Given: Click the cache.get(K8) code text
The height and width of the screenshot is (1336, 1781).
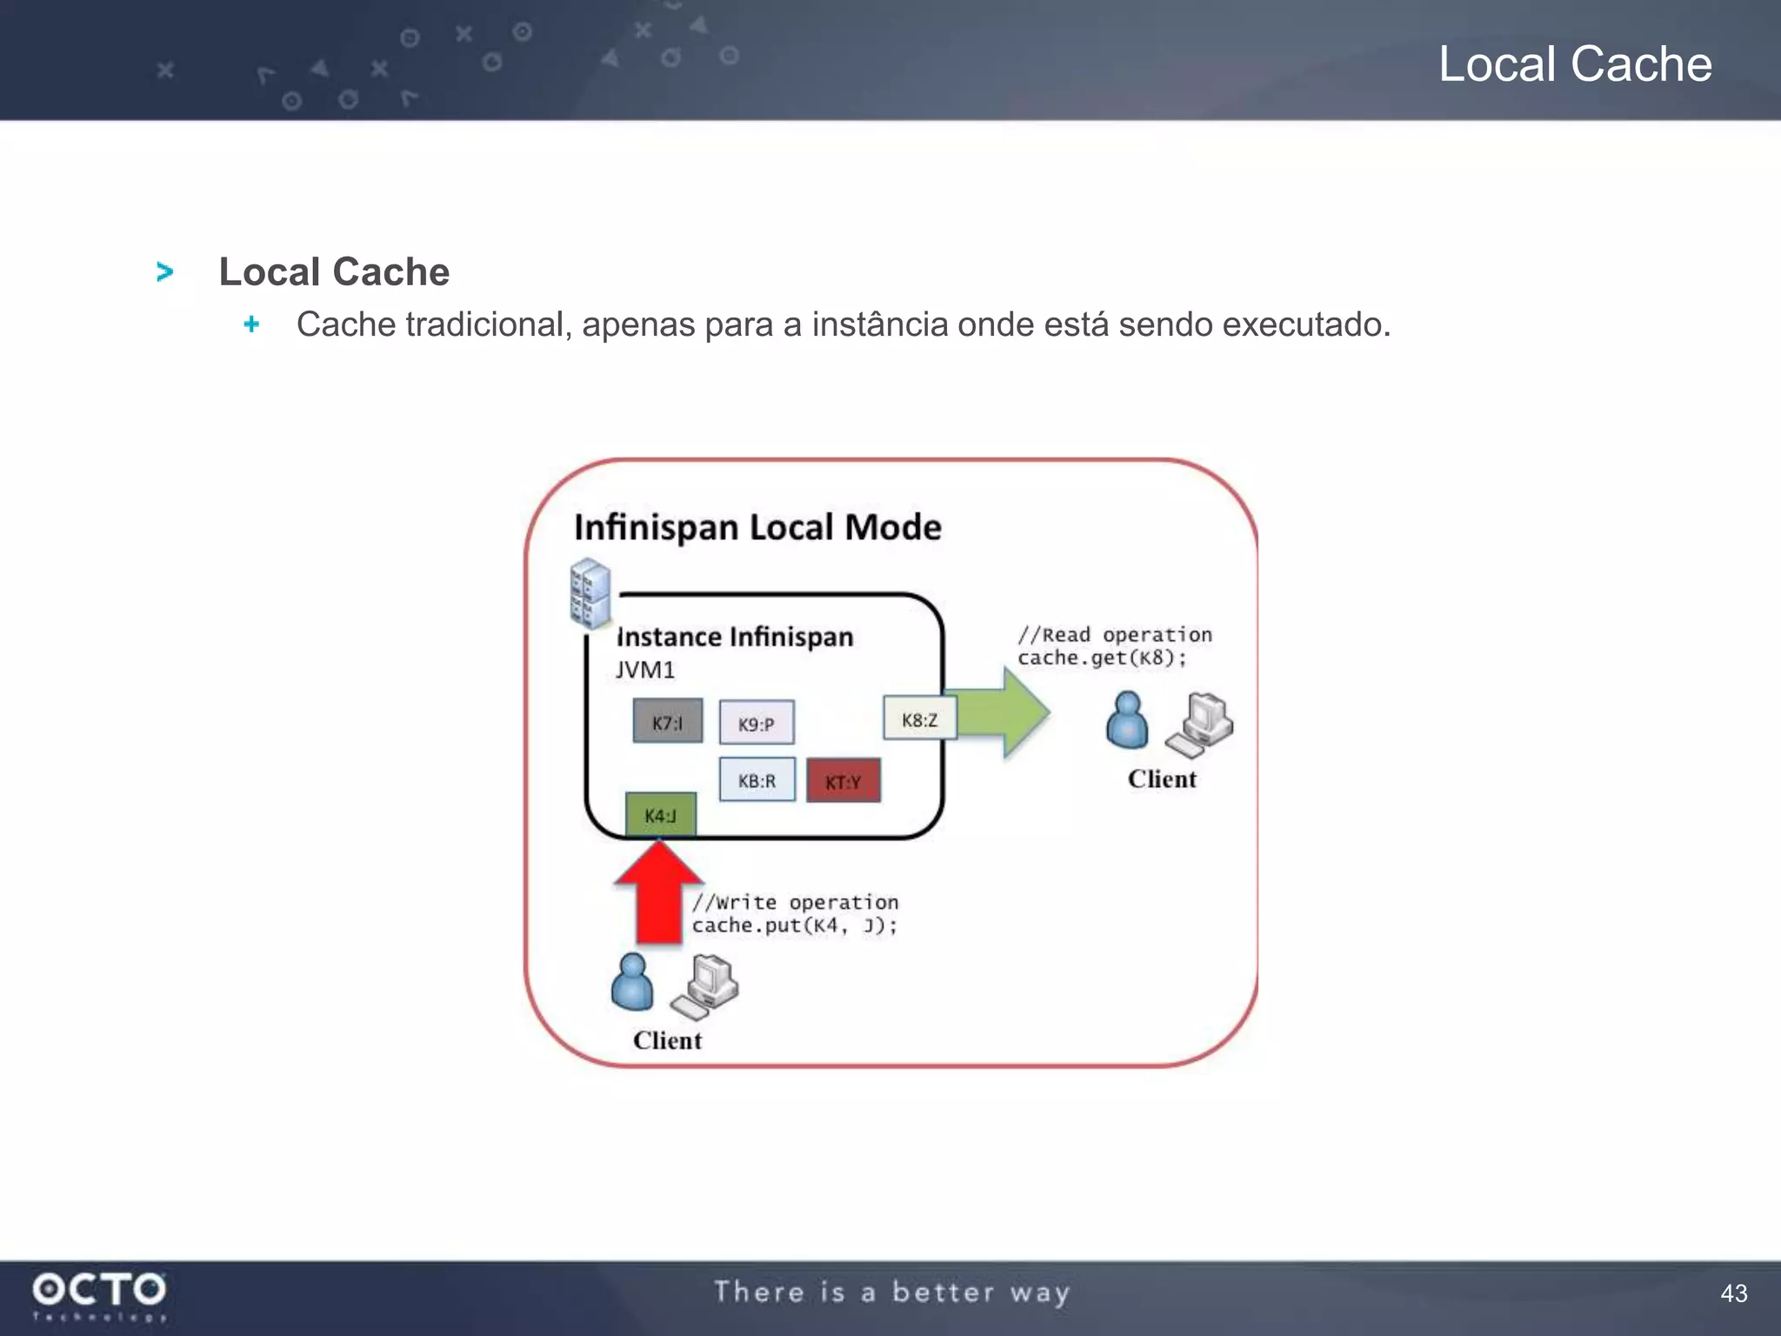Looking at the screenshot, I should click(1101, 658).
